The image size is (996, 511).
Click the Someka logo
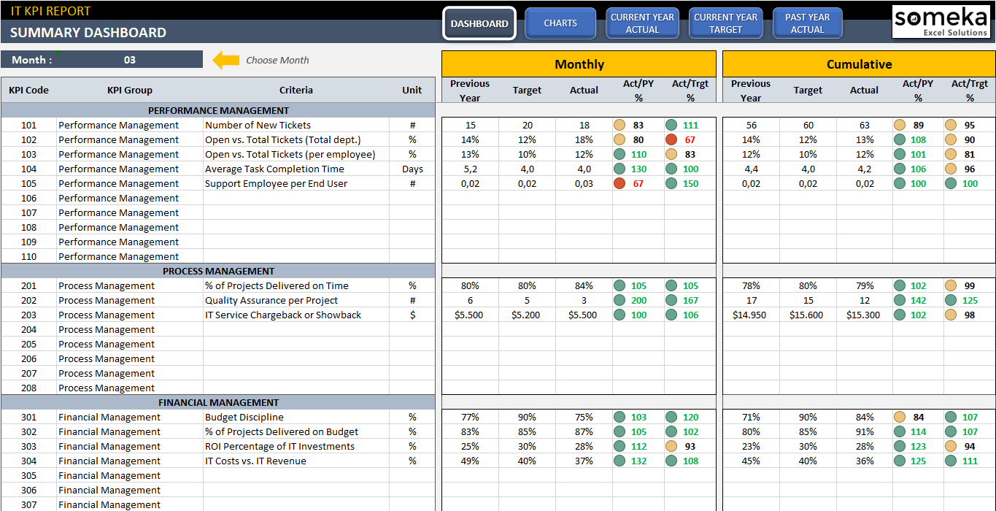[941, 22]
